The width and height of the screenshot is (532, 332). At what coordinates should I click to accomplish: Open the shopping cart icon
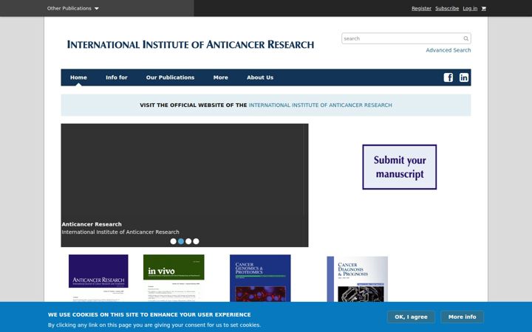pyautogui.click(x=483, y=8)
